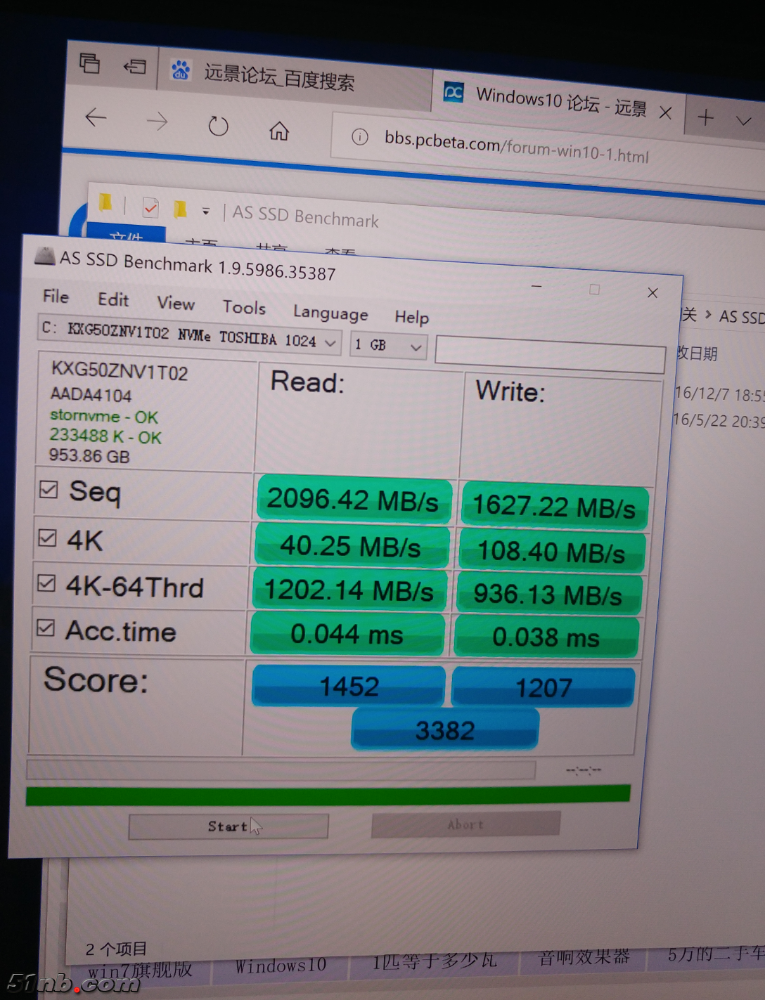Open the View menu
765x1000 pixels.
[x=176, y=304]
